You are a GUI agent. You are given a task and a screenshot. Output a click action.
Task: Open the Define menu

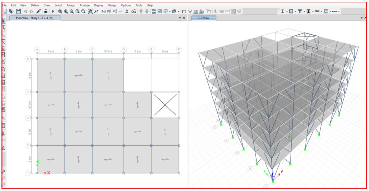coord(35,5)
